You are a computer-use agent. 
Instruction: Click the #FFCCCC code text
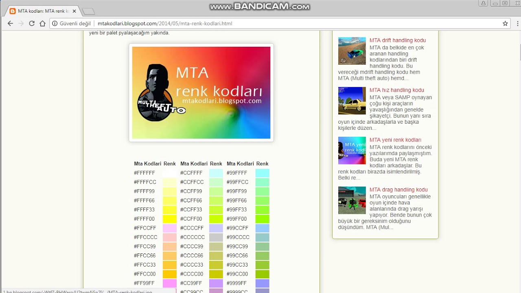(x=146, y=237)
